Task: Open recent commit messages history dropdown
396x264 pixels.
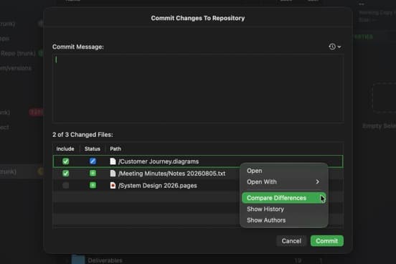Action: tap(334, 47)
